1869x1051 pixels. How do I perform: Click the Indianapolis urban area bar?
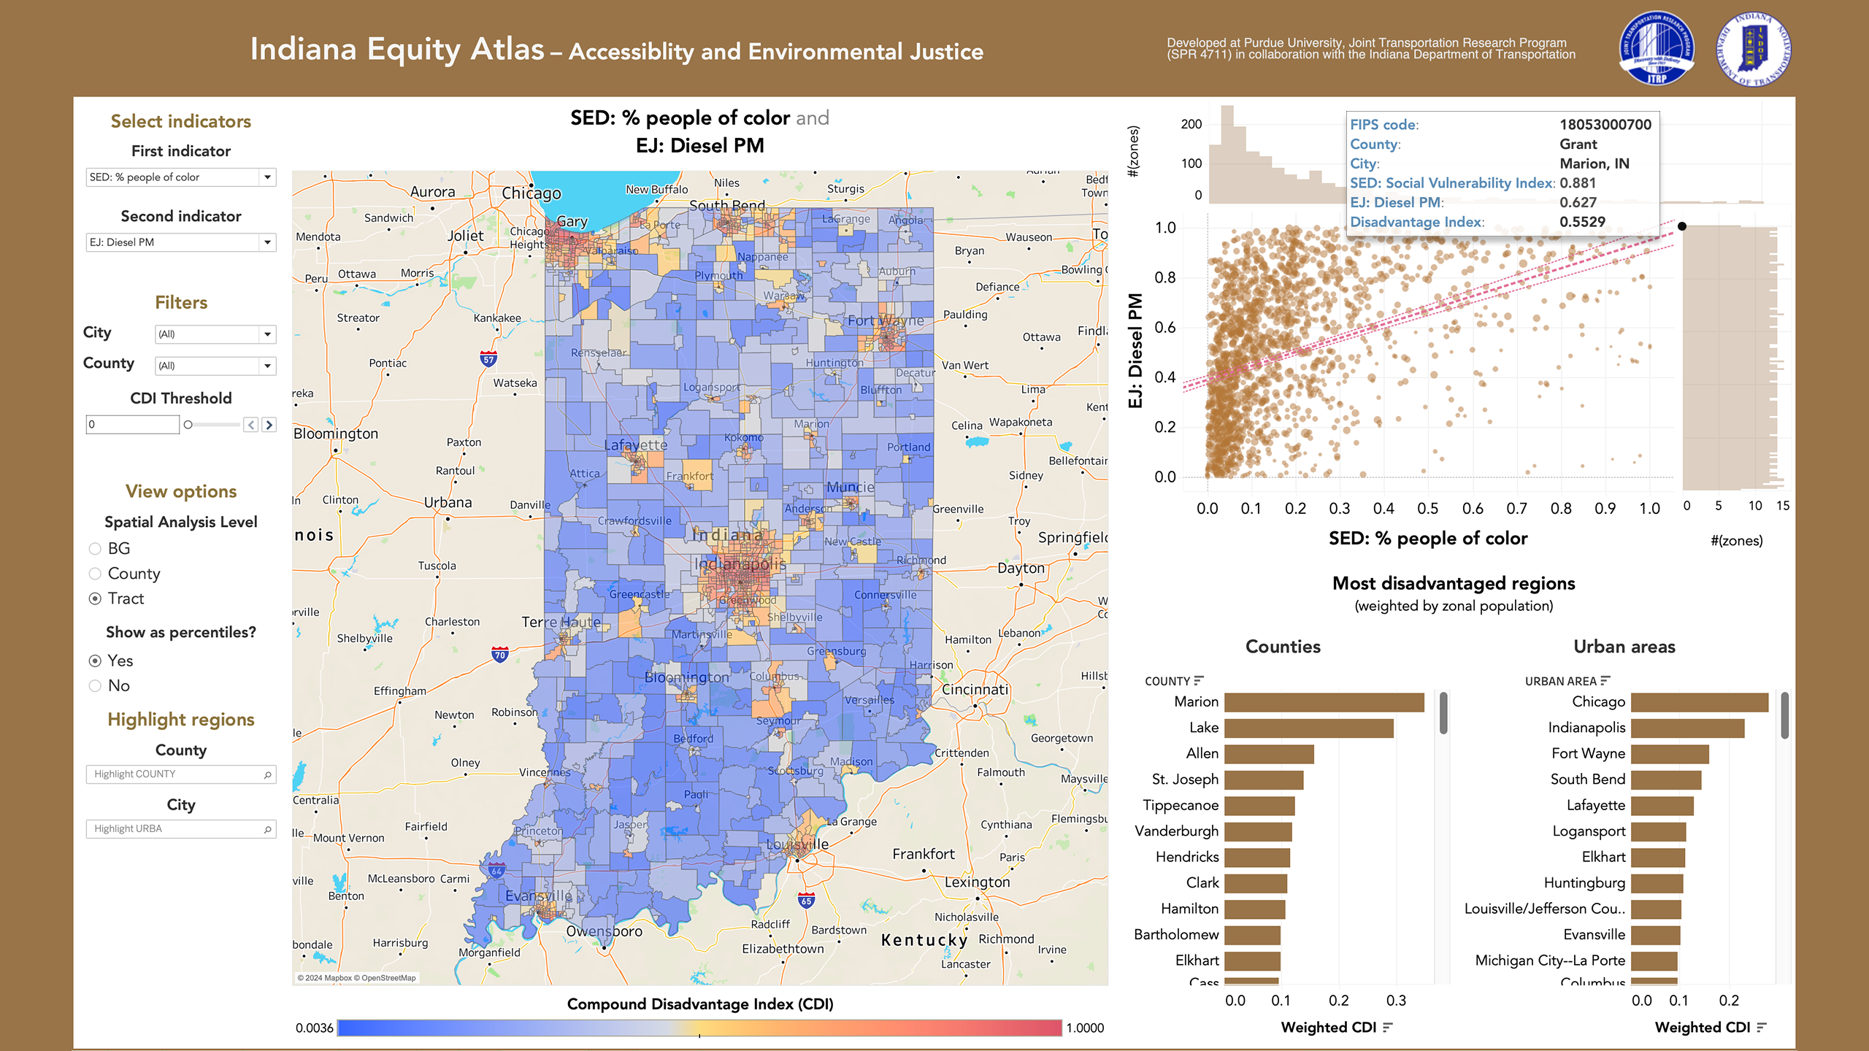[x=1688, y=728]
